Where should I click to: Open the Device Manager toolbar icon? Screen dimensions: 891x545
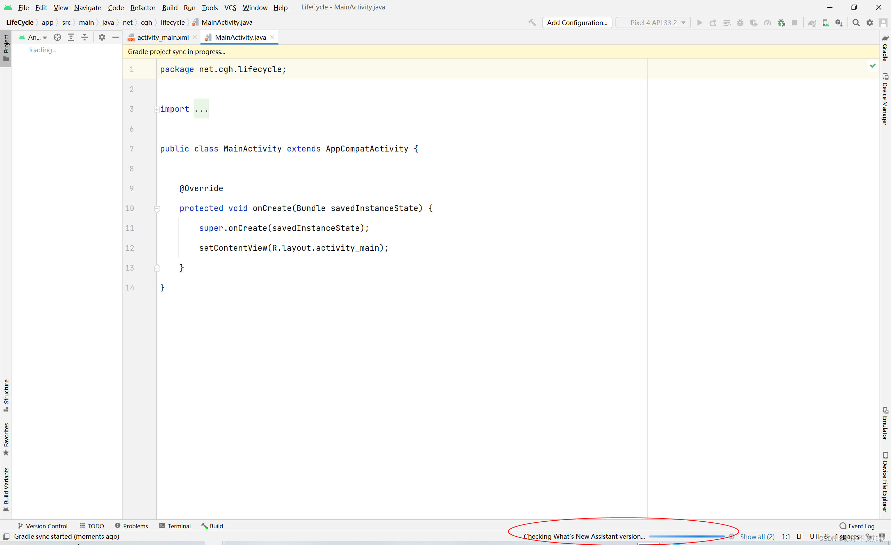point(826,23)
